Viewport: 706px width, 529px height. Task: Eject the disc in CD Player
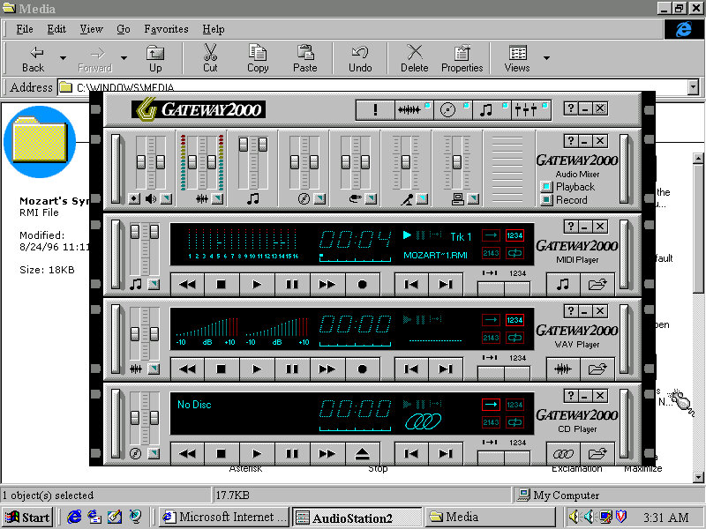coord(362,454)
